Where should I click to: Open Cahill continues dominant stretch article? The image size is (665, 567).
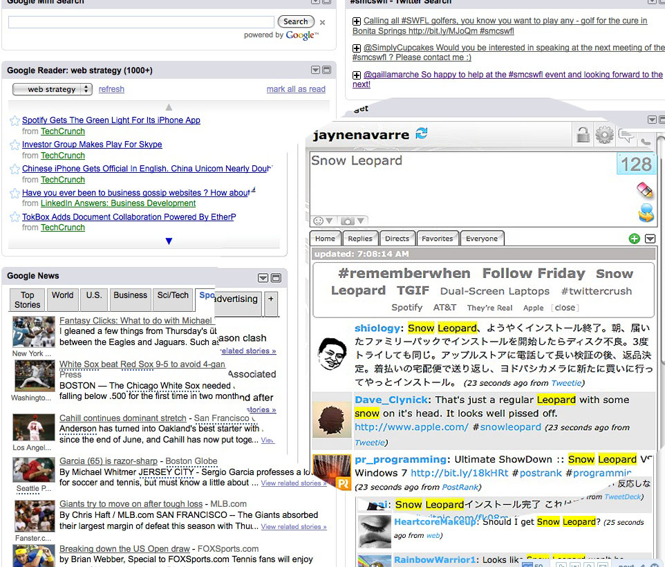[x=122, y=418]
